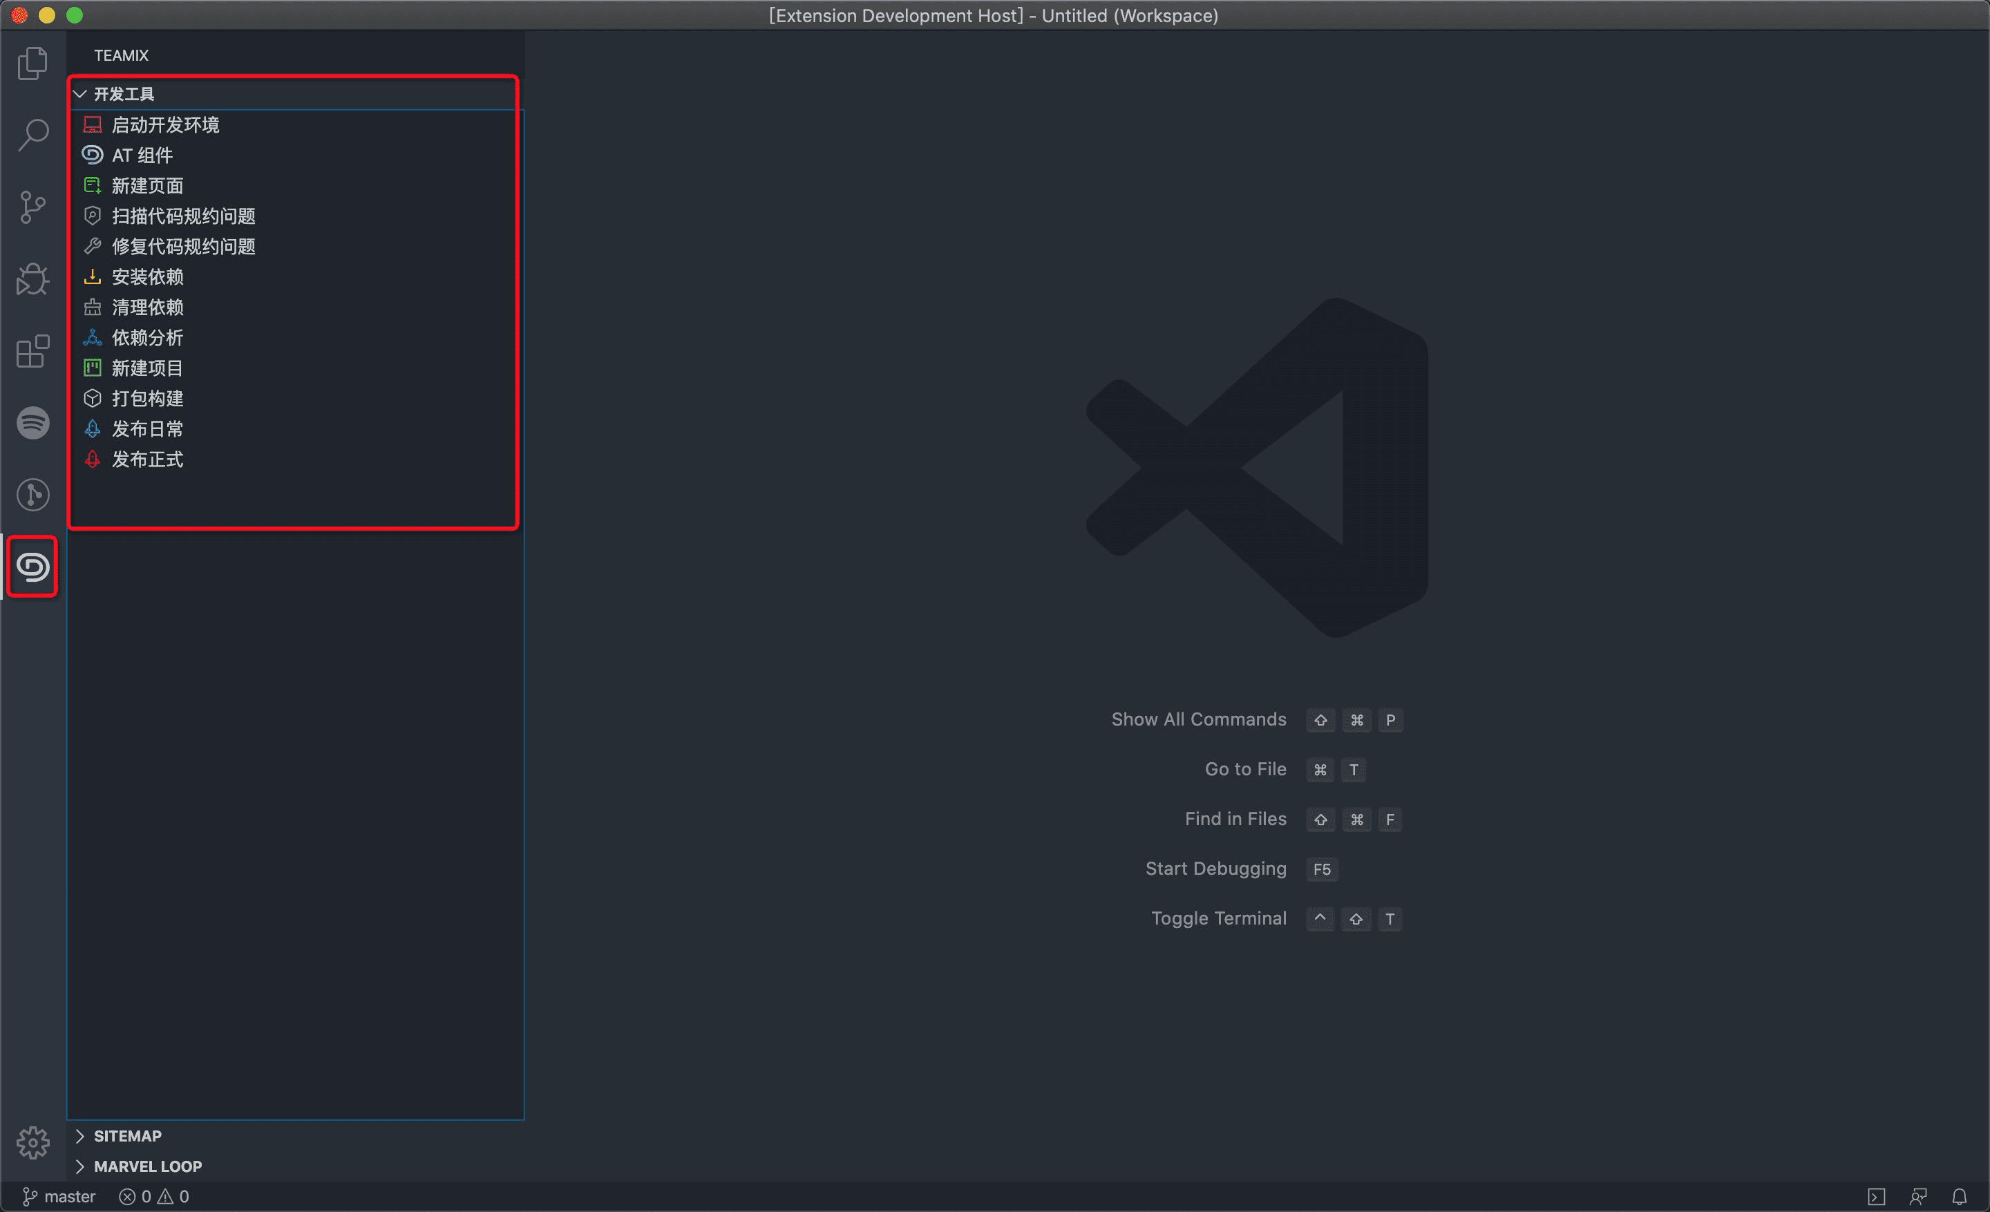Click the F5 key badge

pos(1322,870)
